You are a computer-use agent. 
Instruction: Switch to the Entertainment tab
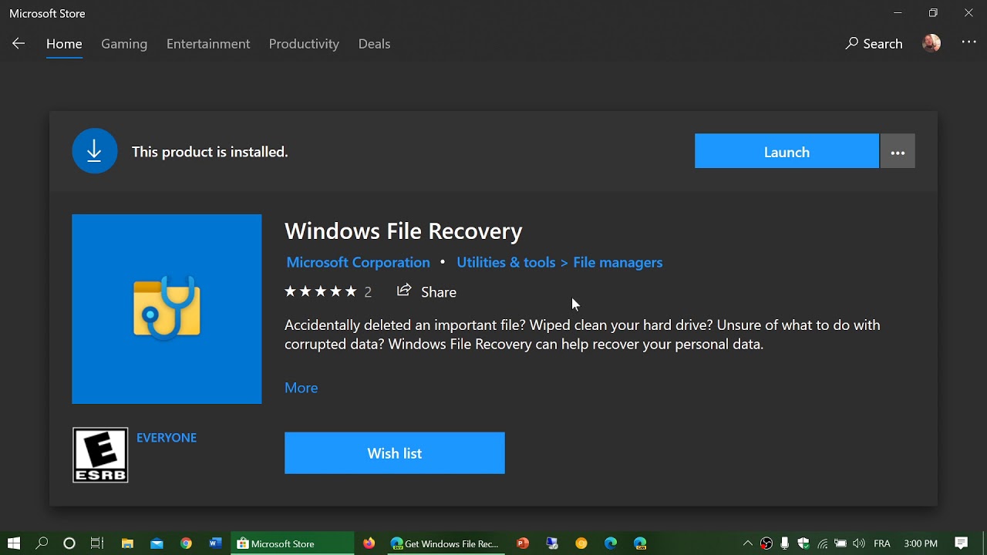208,44
